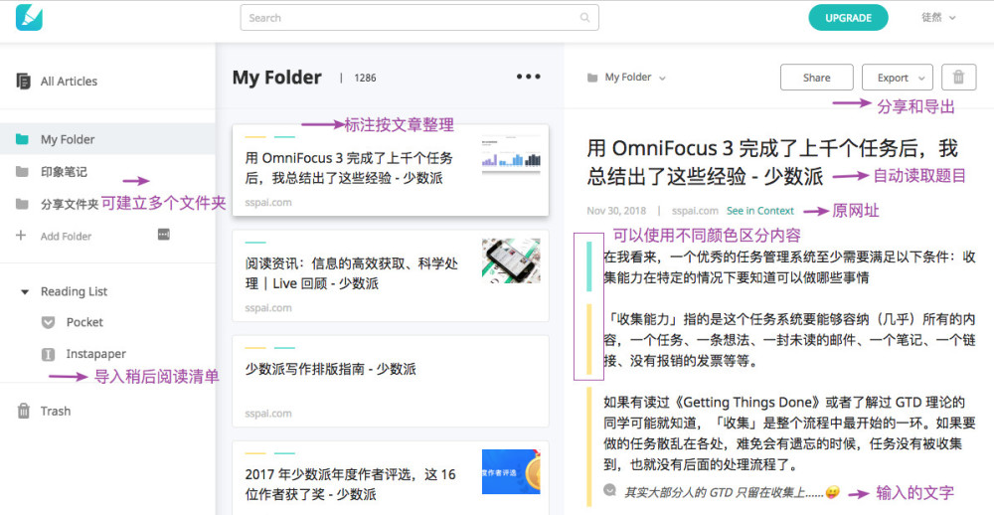
Task: Click the Instapaper icon in Reading List
Action: click(x=48, y=354)
